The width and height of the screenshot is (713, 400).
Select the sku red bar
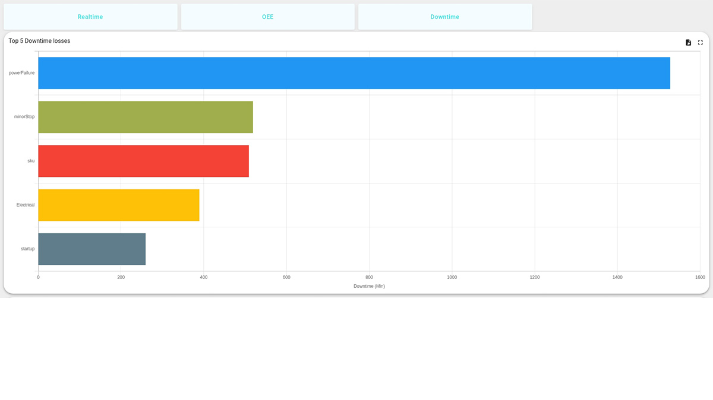click(143, 161)
